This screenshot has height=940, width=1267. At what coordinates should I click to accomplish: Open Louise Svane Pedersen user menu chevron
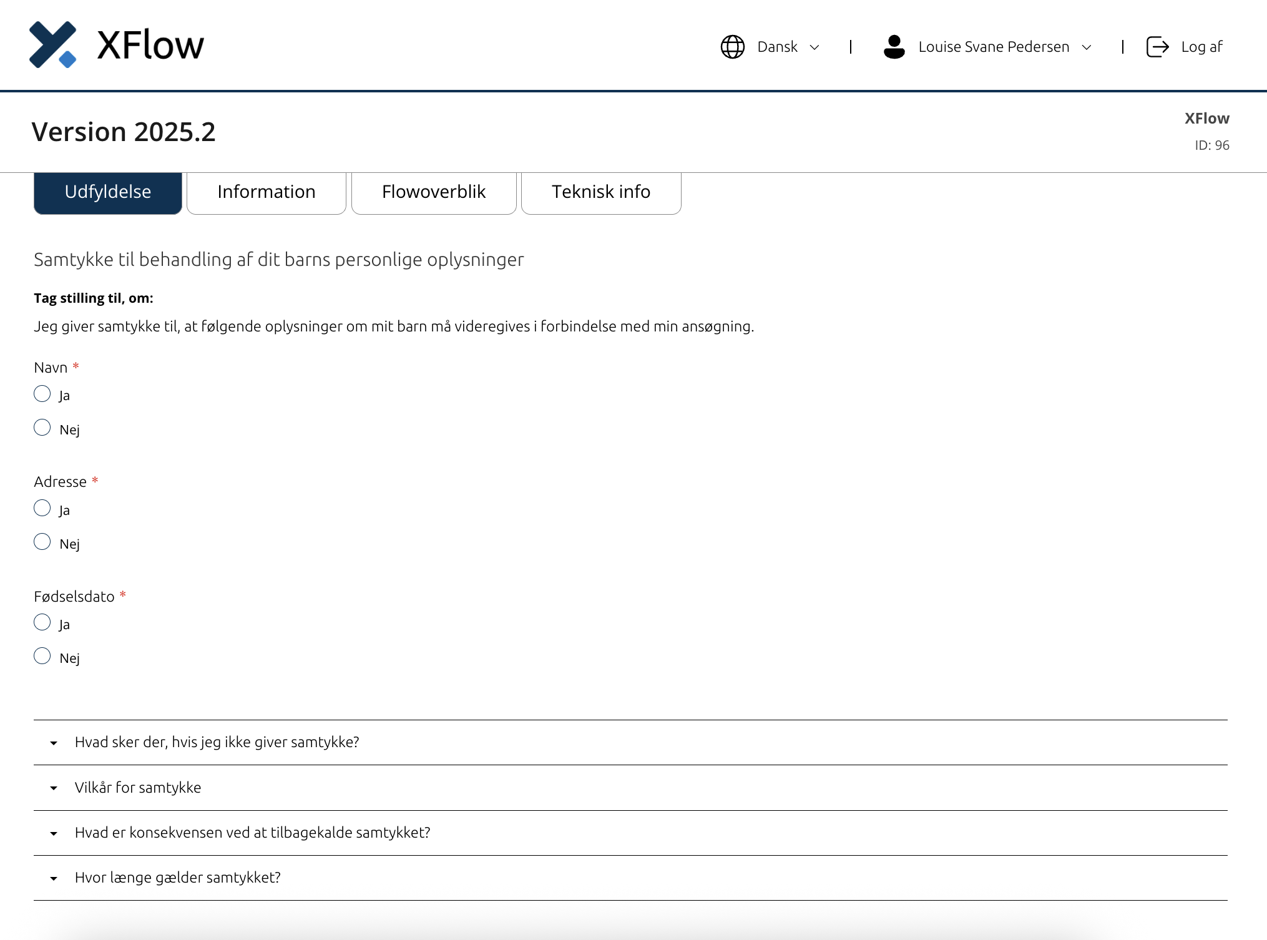[x=1086, y=47]
